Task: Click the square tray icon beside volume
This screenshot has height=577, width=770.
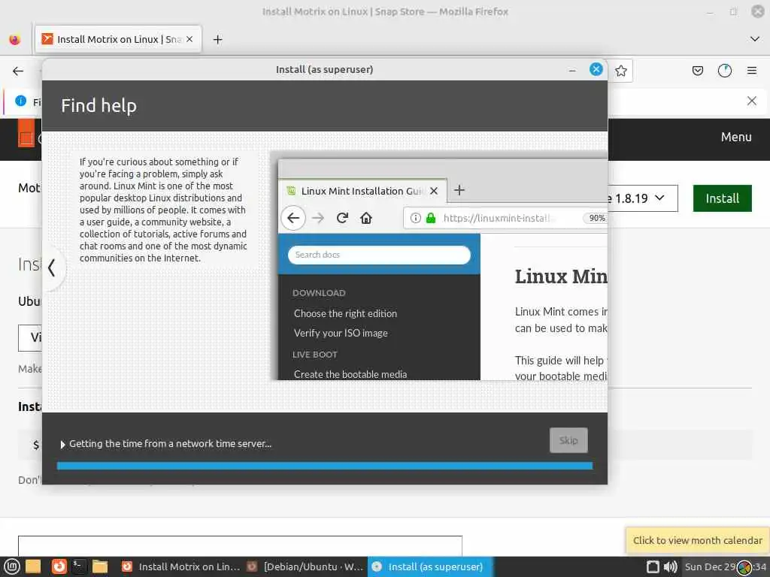Action: 653,566
